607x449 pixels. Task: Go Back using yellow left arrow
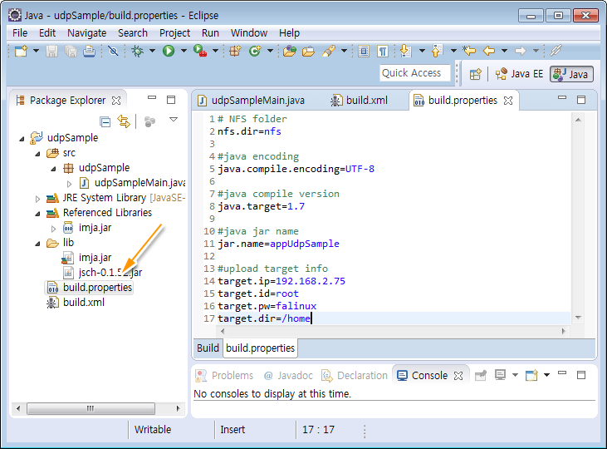point(489,51)
